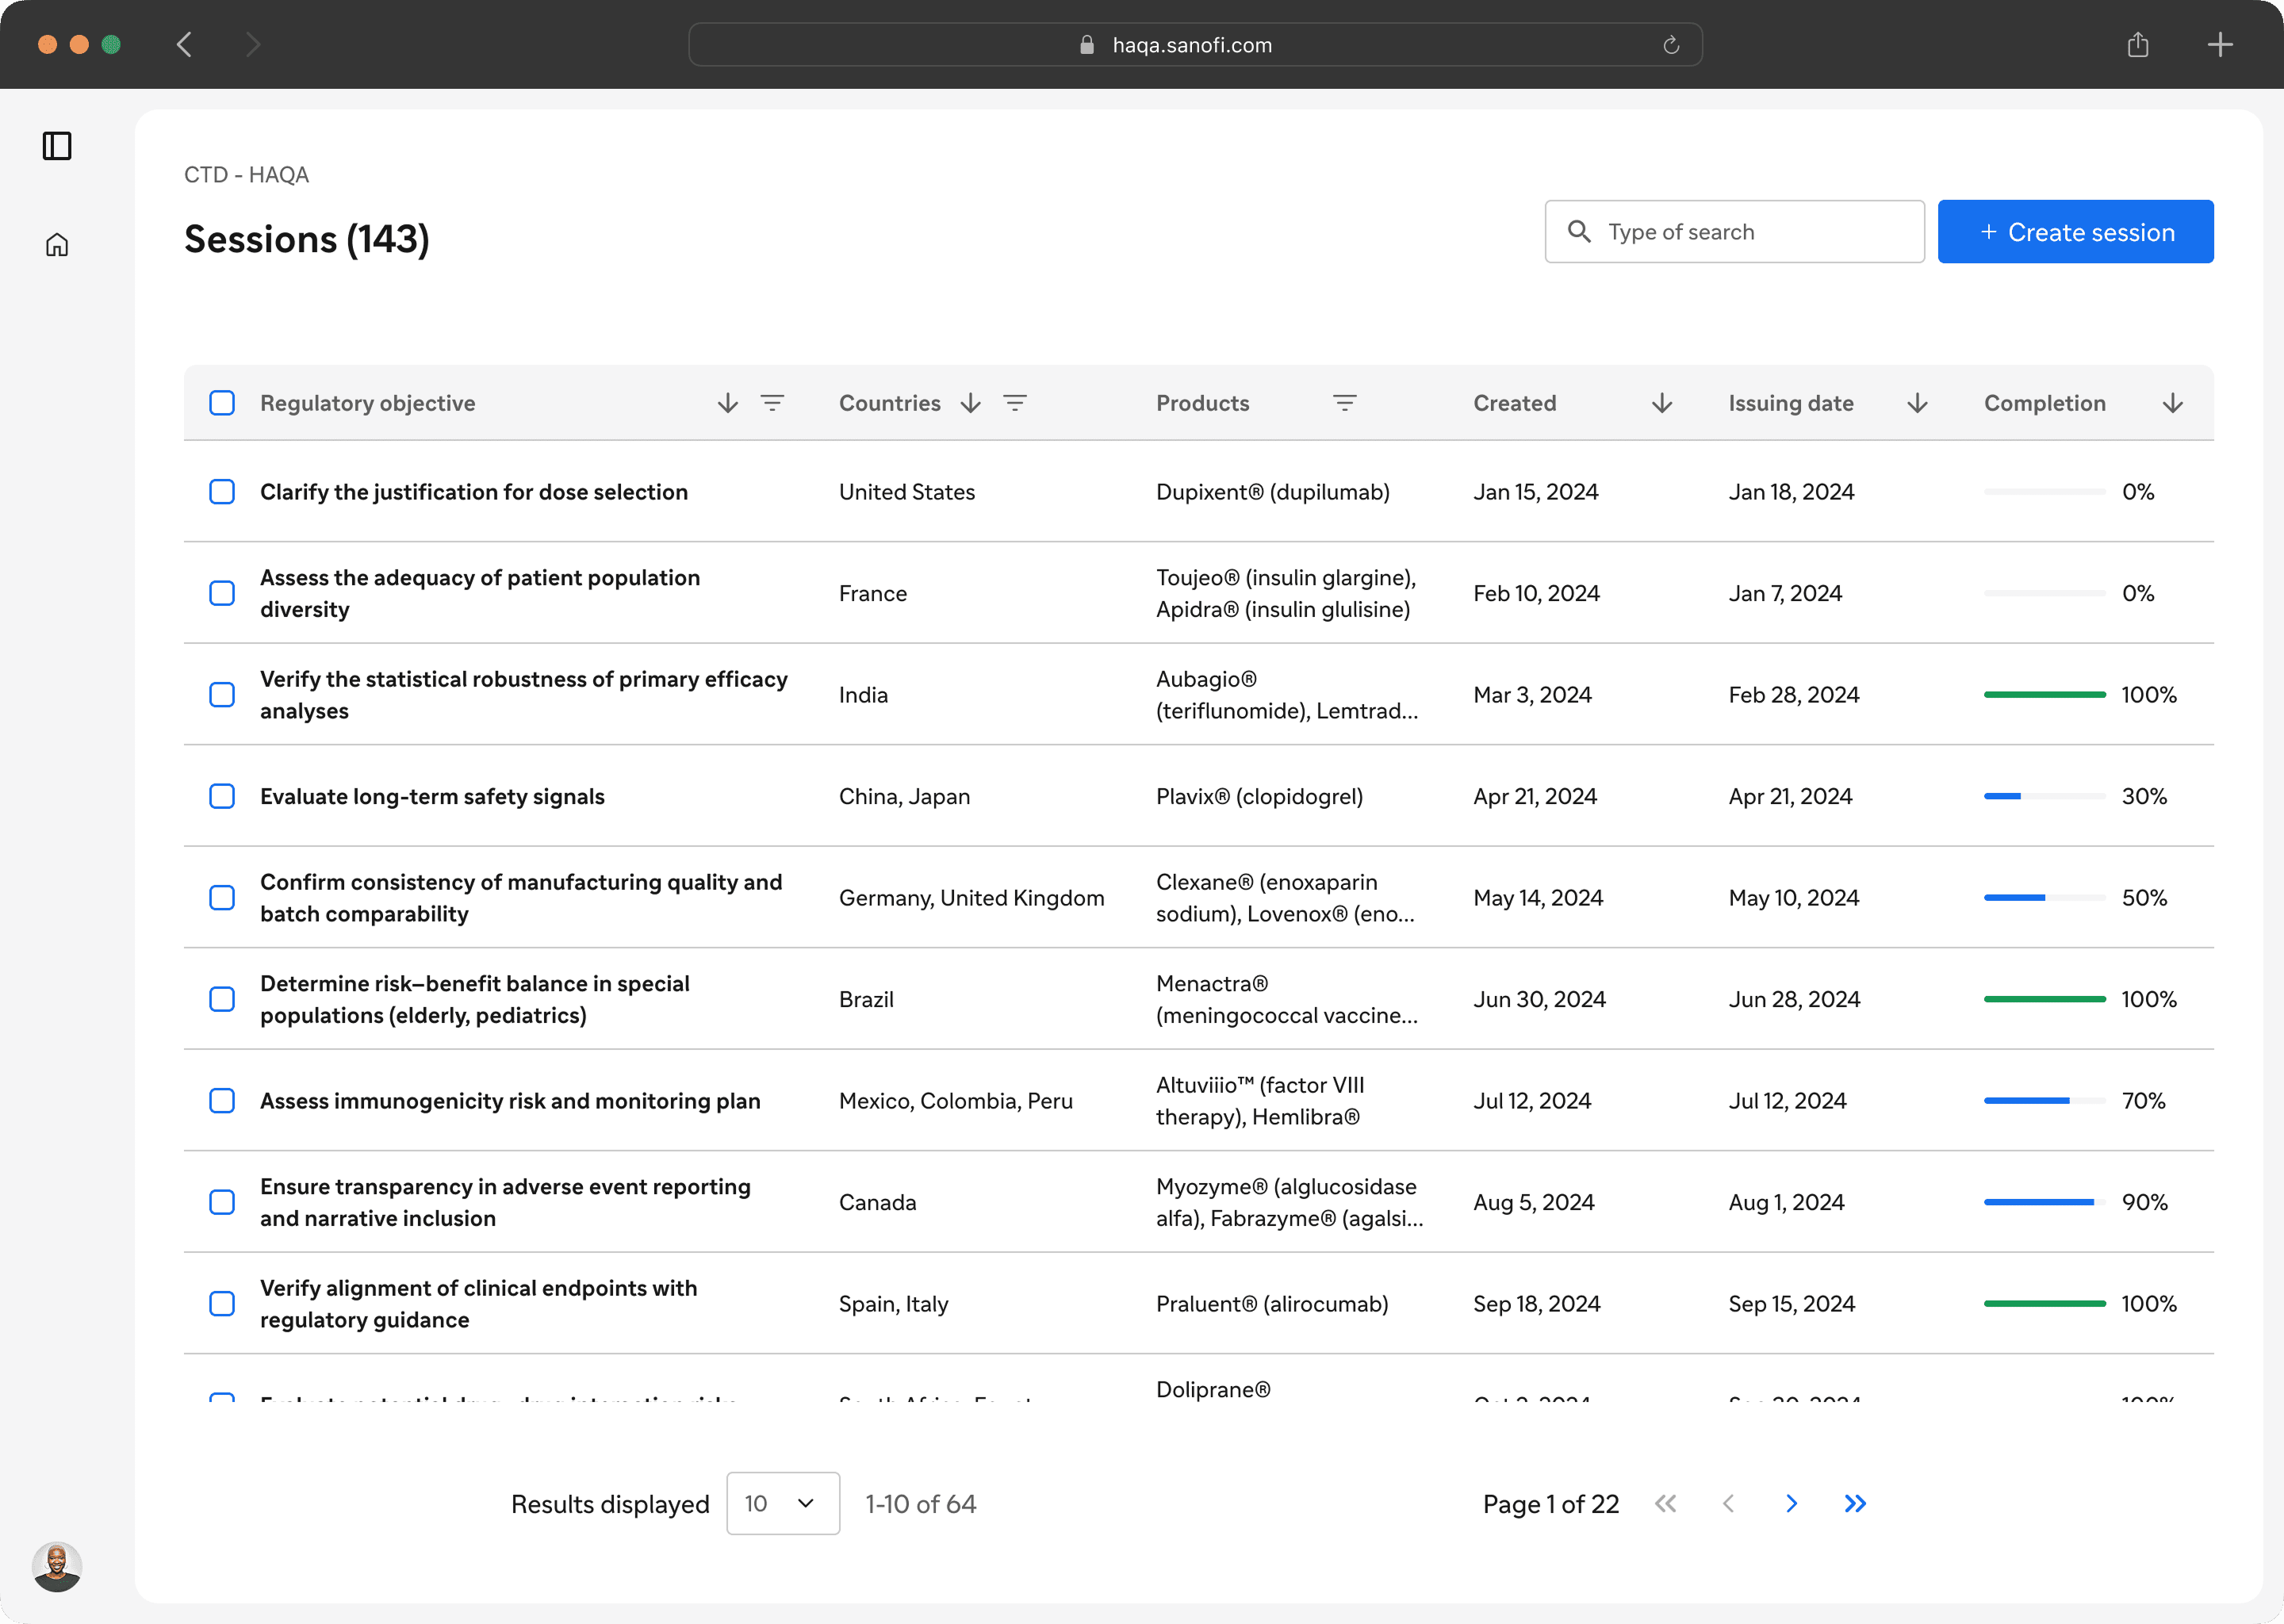Sort by Created date arrow
This screenshot has height=1624, width=2284.
1661,403
